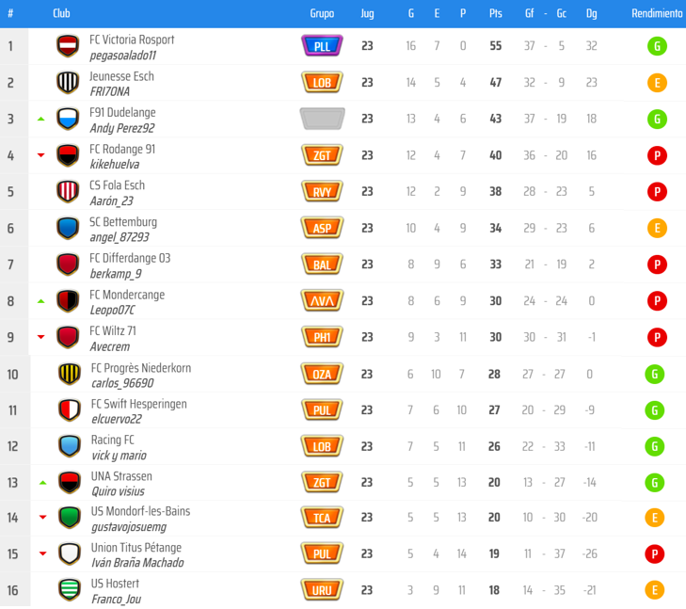Sort table by Pts column header

(x=495, y=13)
